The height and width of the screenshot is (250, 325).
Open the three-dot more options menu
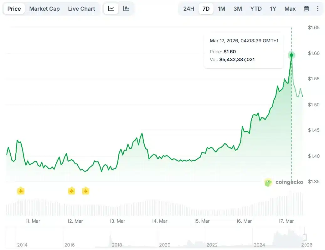(x=318, y=9)
